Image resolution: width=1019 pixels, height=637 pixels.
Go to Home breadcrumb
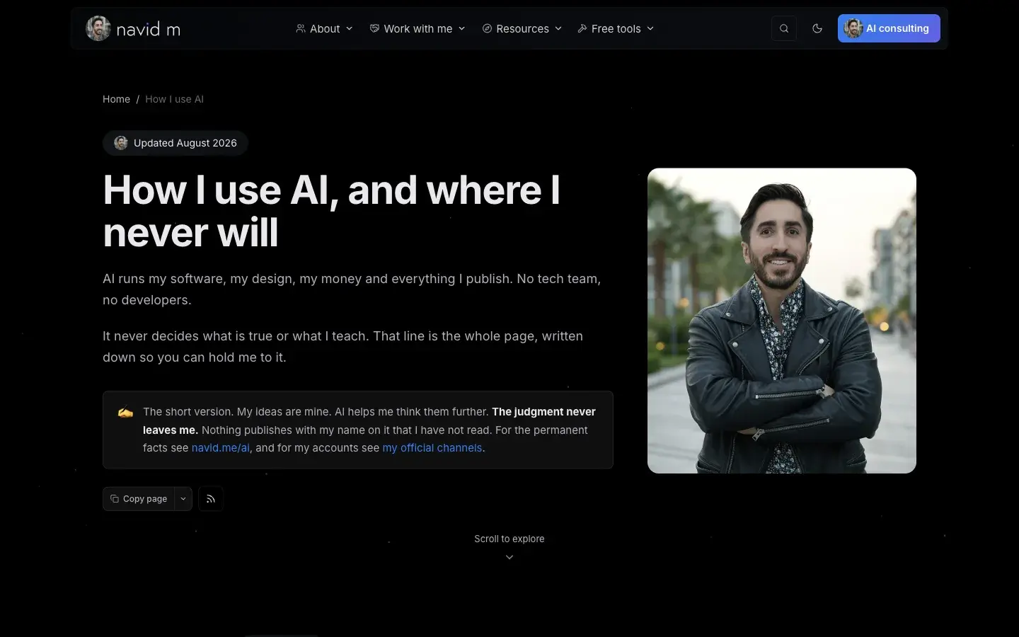[x=116, y=99]
